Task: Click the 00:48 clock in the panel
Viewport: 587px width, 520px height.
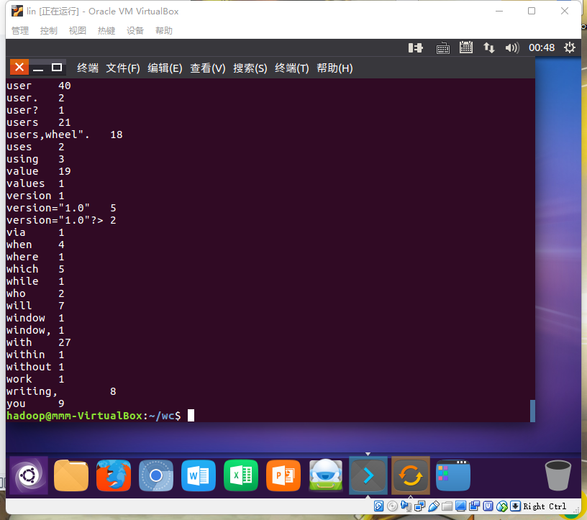Action: pos(542,48)
